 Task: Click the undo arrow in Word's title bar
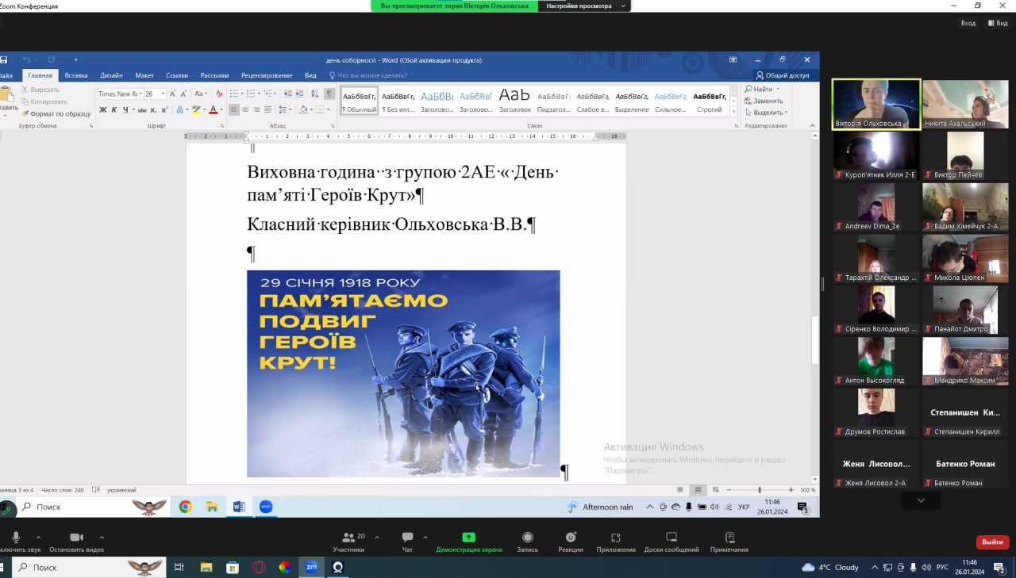coord(26,59)
